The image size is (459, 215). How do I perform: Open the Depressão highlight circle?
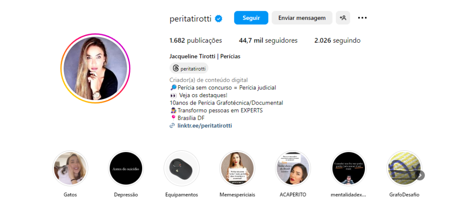[x=126, y=168]
